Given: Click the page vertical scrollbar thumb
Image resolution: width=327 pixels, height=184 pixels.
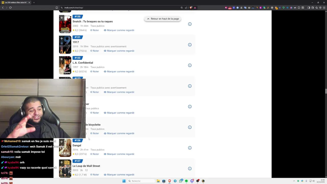Looking at the screenshot, I should coord(326,91).
